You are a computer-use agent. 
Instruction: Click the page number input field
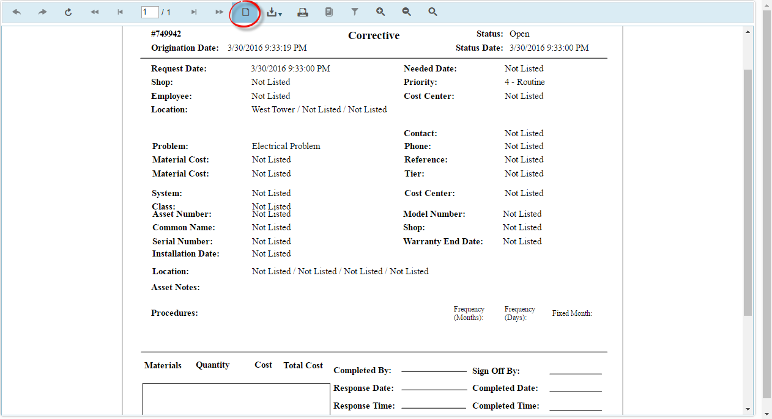(x=150, y=12)
